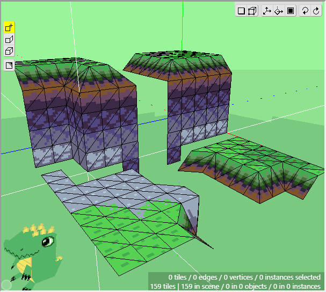Click the clockwise rotate arrow
The width and height of the screenshot is (326, 292).
click(316, 11)
